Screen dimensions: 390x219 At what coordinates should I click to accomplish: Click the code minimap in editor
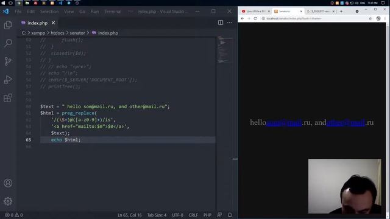pyautogui.click(x=225, y=50)
